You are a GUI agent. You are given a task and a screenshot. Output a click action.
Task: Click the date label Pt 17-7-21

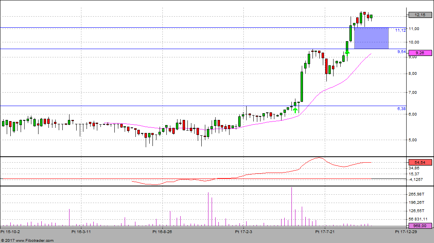pyautogui.click(x=325, y=232)
